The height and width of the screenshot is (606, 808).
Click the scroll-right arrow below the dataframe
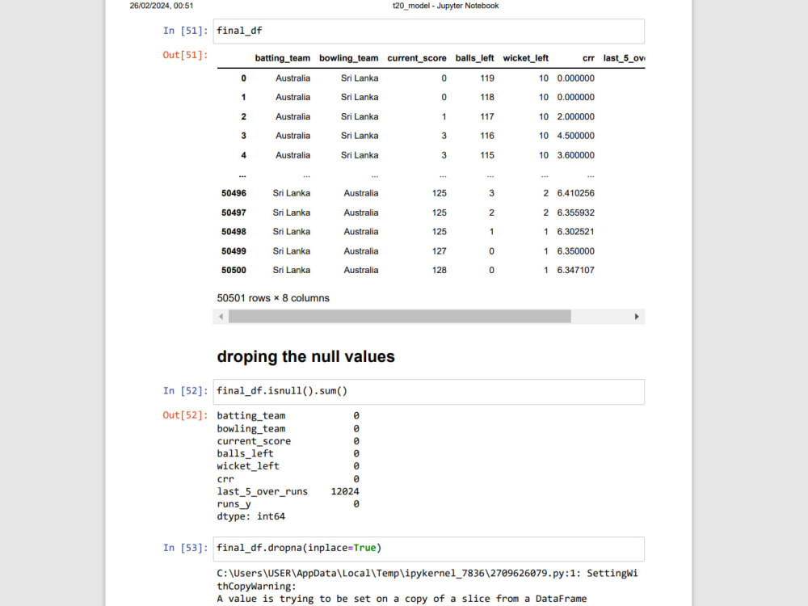[637, 316]
